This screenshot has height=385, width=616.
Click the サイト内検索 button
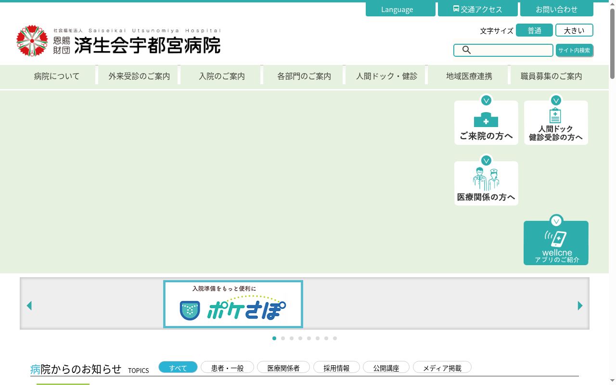coord(574,50)
